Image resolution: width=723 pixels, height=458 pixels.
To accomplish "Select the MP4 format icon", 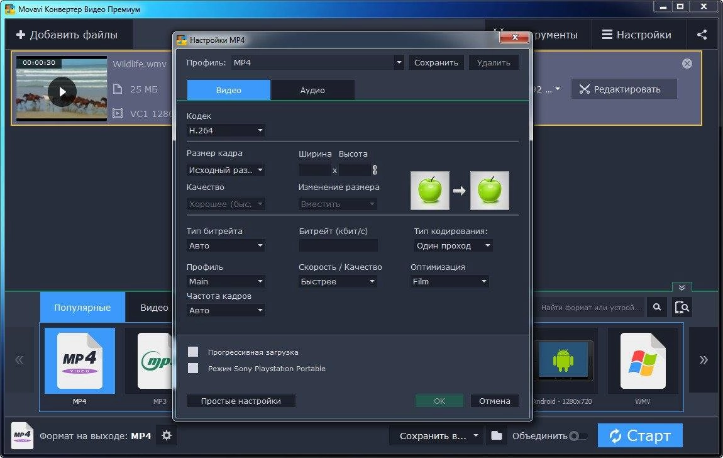I will click(80, 360).
